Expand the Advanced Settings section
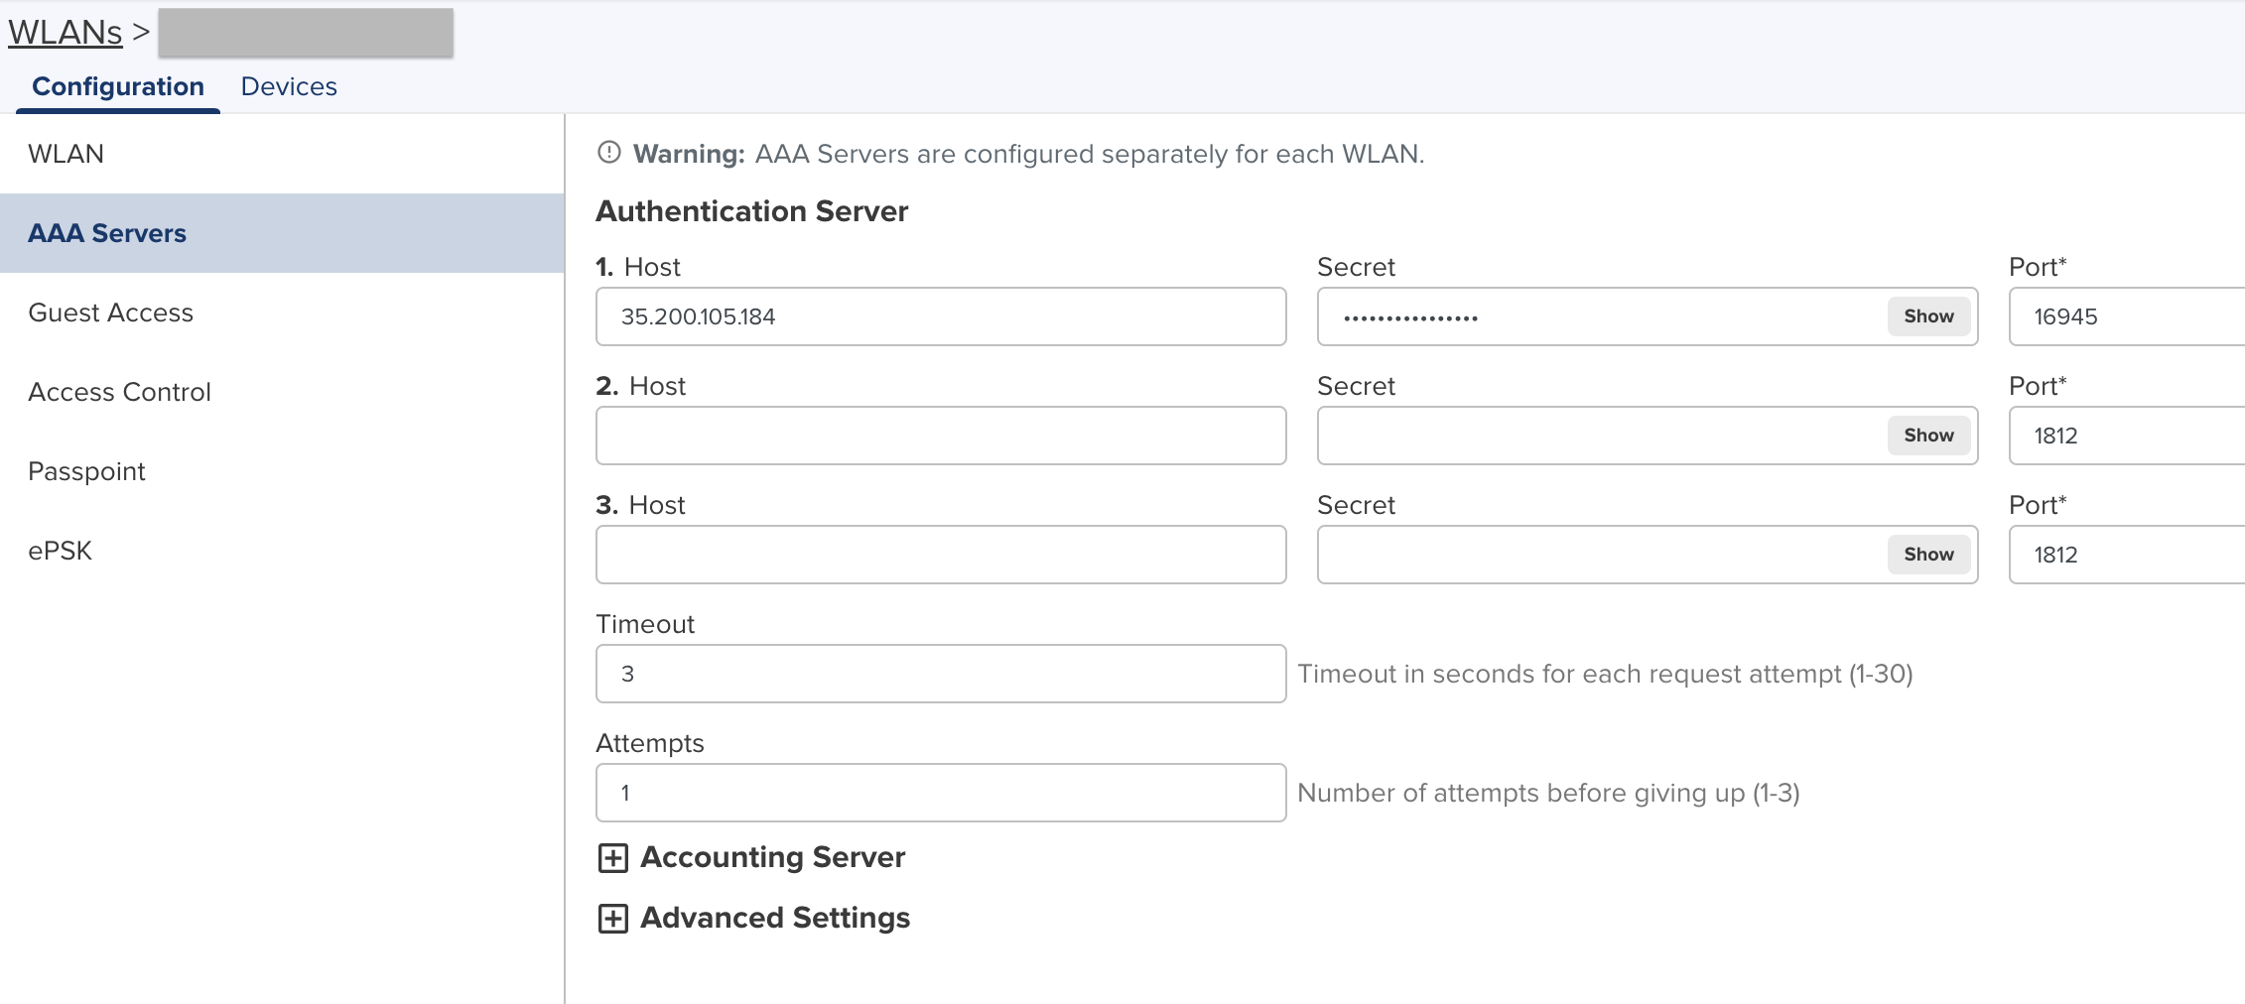2245x1004 pixels. click(613, 919)
